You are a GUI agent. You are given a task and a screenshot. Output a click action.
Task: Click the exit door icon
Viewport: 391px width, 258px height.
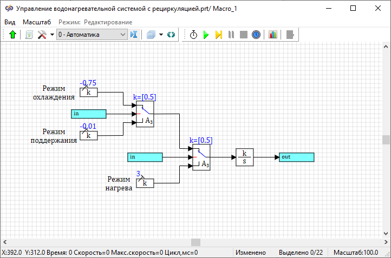[291, 35]
